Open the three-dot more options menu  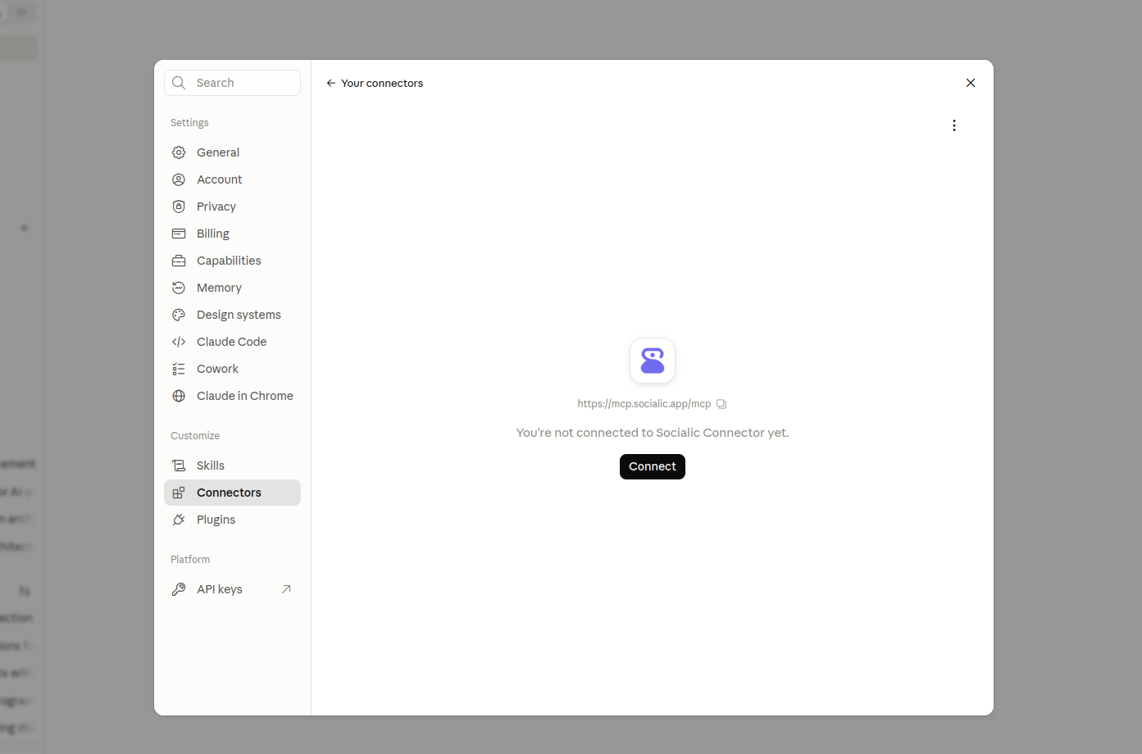pyautogui.click(x=954, y=125)
